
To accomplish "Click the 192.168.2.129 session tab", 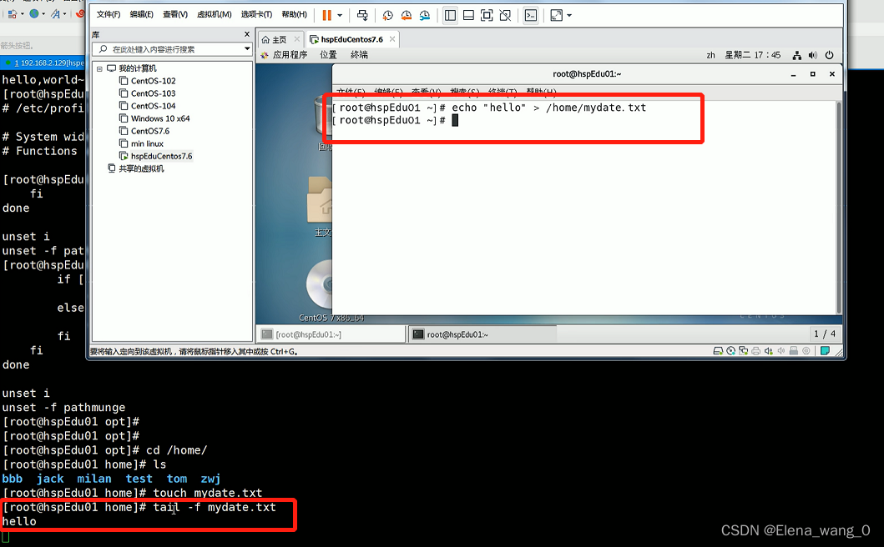I will tap(44, 63).
